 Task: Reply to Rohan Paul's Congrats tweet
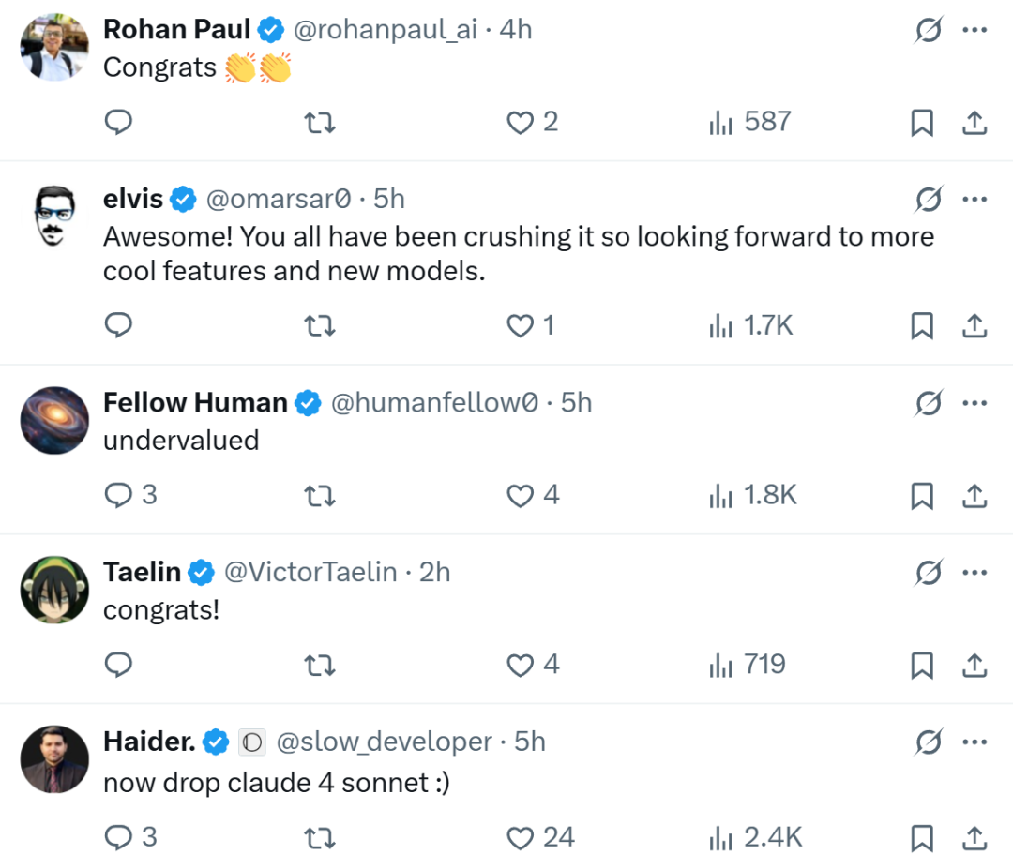[x=117, y=122]
